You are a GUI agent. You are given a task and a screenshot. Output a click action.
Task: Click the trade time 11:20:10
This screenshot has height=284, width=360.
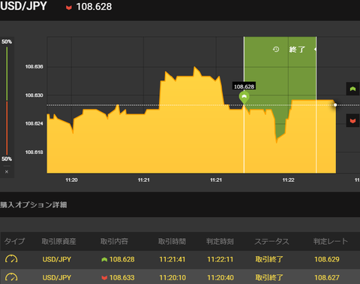click(x=172, y=277)
